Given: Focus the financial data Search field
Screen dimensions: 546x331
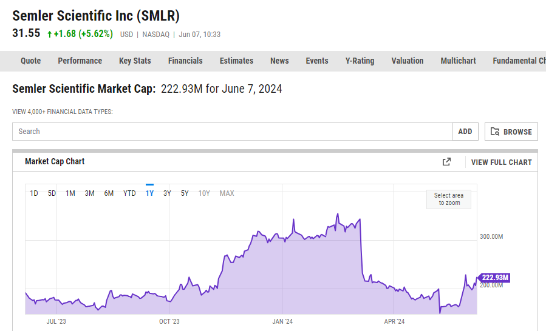Looking at the screenshot, I should (x=232, y=132).
